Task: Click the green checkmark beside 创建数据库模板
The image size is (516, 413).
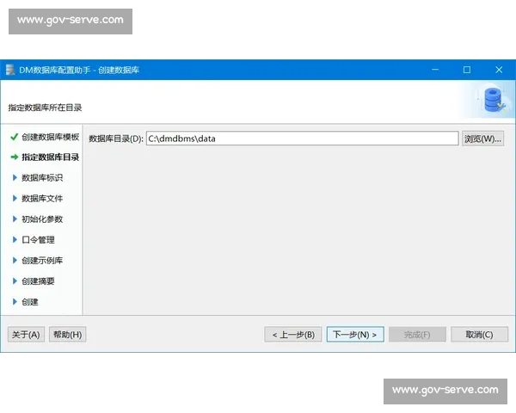Action: tap(14, 137)
